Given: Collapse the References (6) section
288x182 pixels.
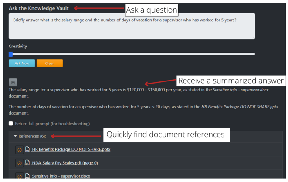Looking at the screenshot, I should (x=16, y=136).
